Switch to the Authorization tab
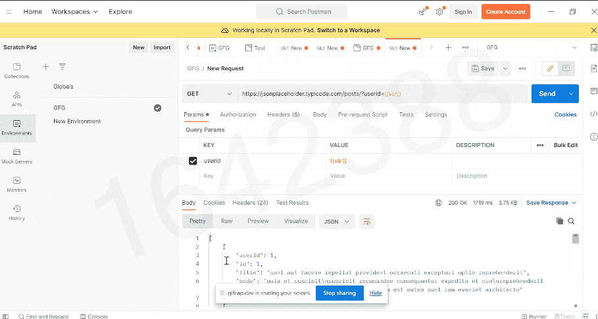598x319 pixels. [238, 115]
